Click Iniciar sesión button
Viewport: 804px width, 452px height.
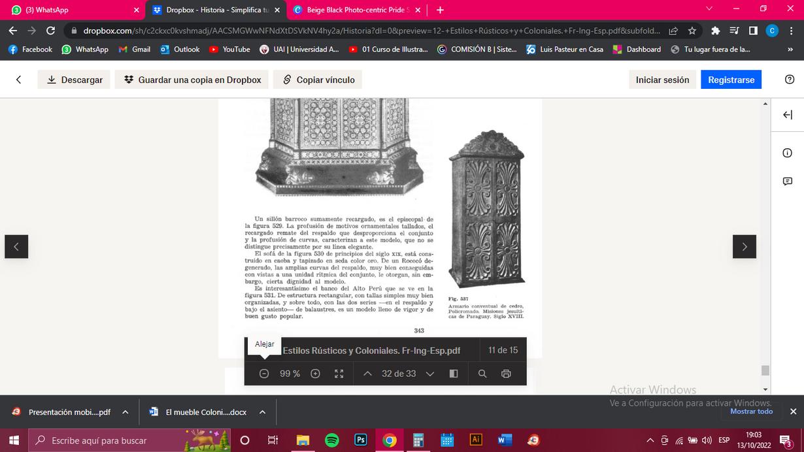[662, 80]
